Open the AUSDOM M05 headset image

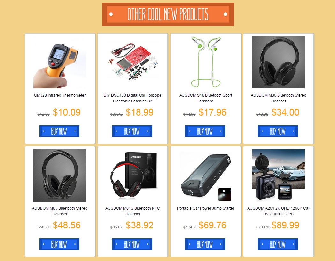60,175
